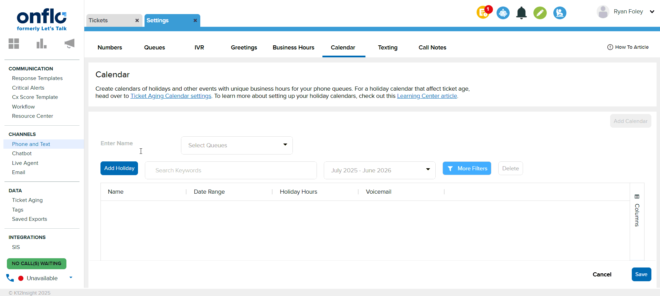Image resolution: width=660 pixels, height=296 pixels.
Task: Click the Add Holiday button
Action: tap(119, 168)
